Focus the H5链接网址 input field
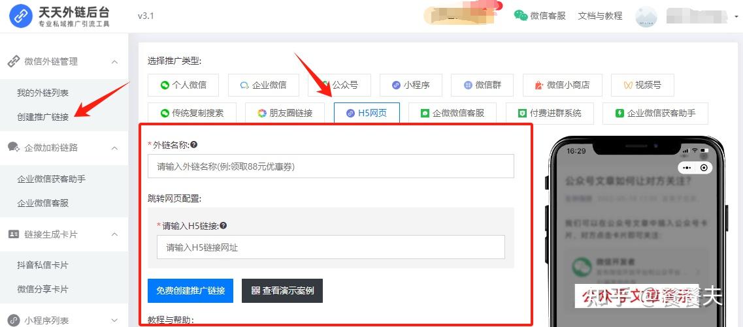The image size is (743, 327). [331, 247]
